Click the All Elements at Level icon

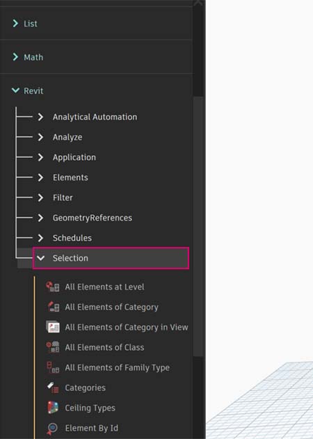[x=53, y=287]
